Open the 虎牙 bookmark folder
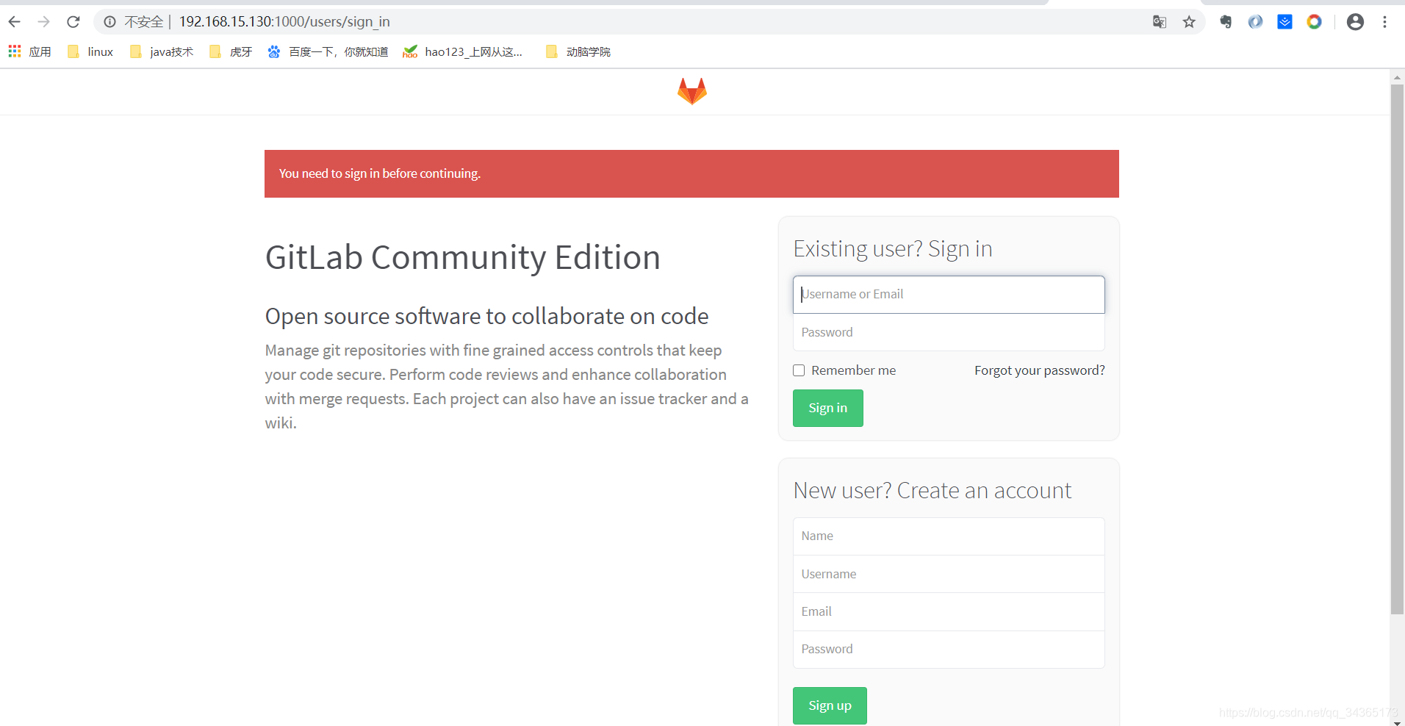 pos(231,51)
